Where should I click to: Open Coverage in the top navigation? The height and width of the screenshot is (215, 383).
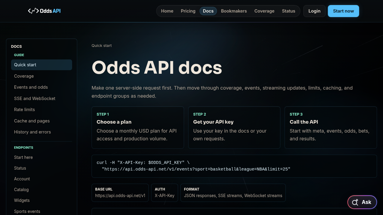[x=264, y=11]
